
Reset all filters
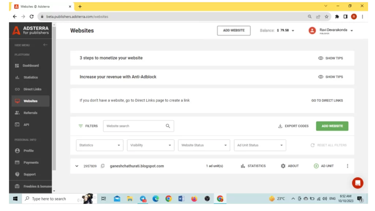pyautogui.click(x=328, y=145)
